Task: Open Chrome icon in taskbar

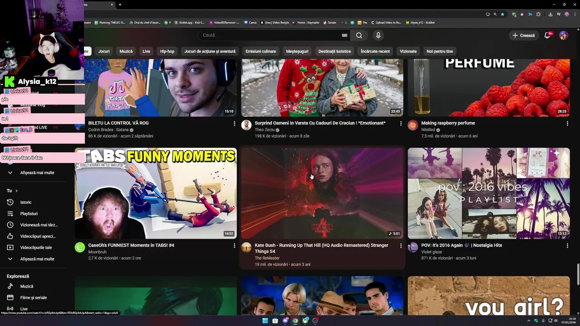Action: pos(295,321)
